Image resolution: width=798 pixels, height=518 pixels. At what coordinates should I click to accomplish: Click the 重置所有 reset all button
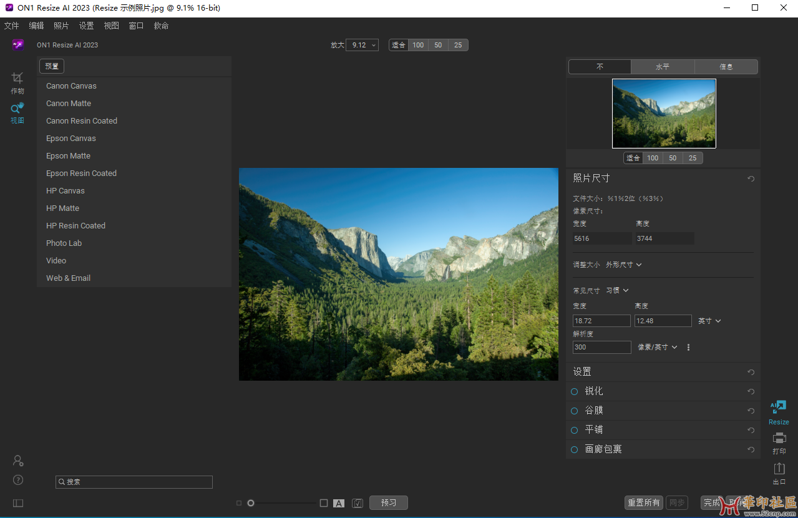(643, 502)
